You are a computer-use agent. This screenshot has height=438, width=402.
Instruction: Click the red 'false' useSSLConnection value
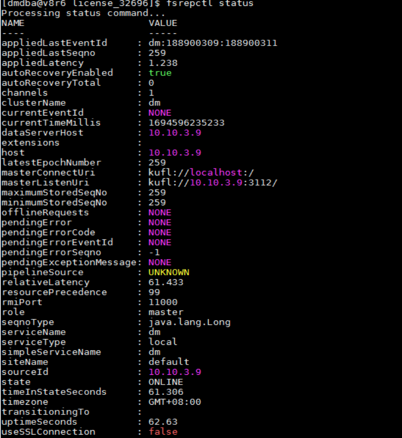point(163,432)
